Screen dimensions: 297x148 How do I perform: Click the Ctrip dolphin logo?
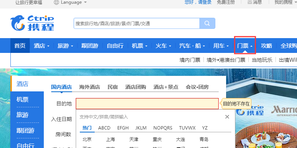32,23
